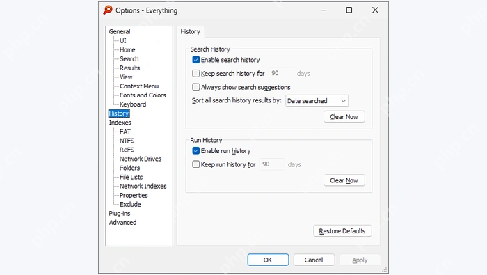
Task: Enable Keep search history for days
Action: (x=195, y=73)
